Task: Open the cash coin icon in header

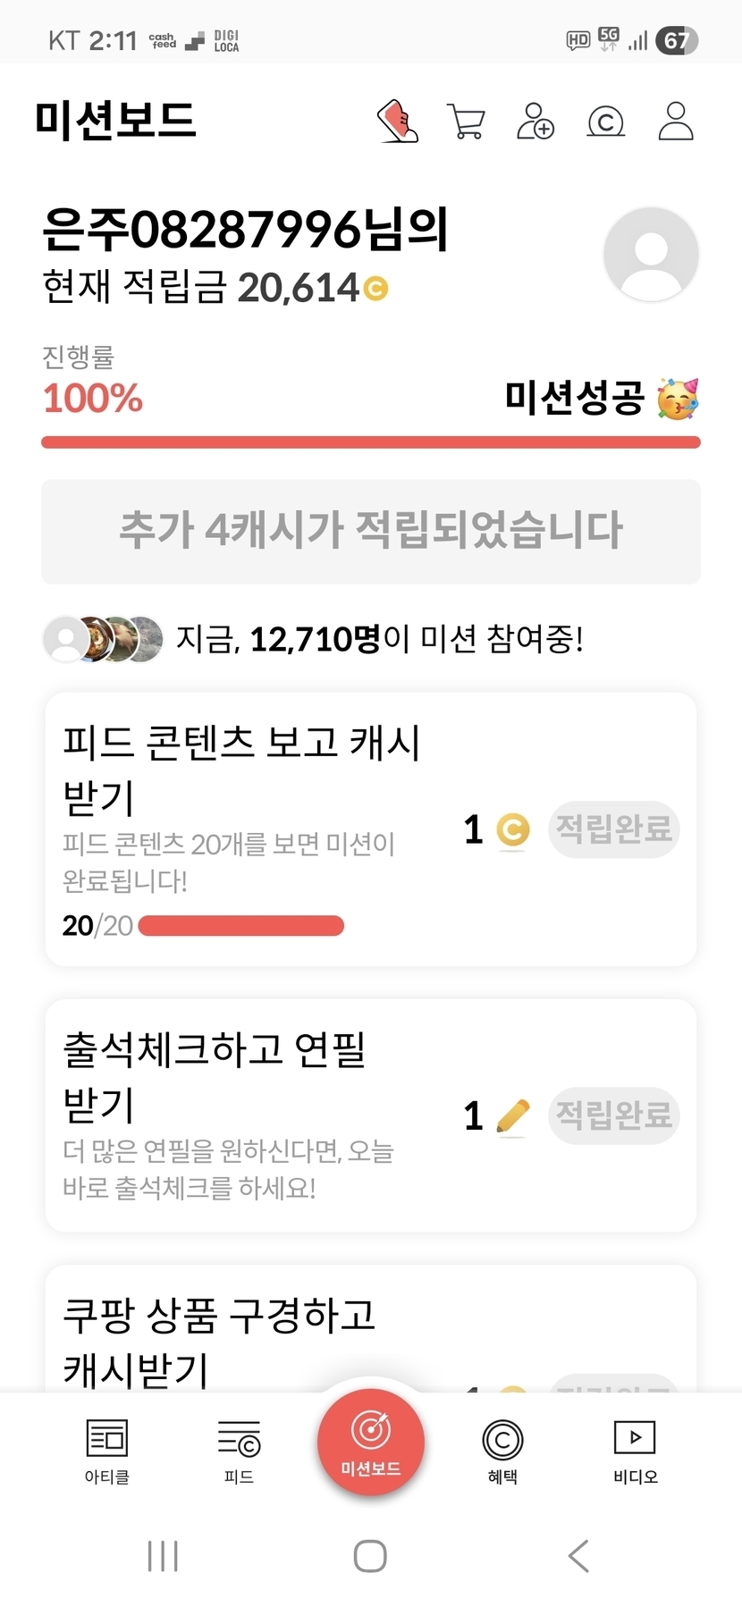Action: pos(605,122)
